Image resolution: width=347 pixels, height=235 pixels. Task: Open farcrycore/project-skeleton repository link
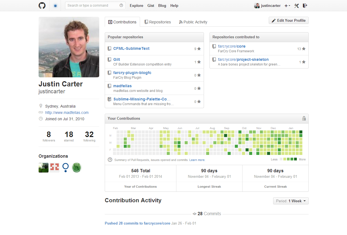[x=243, y=59]
